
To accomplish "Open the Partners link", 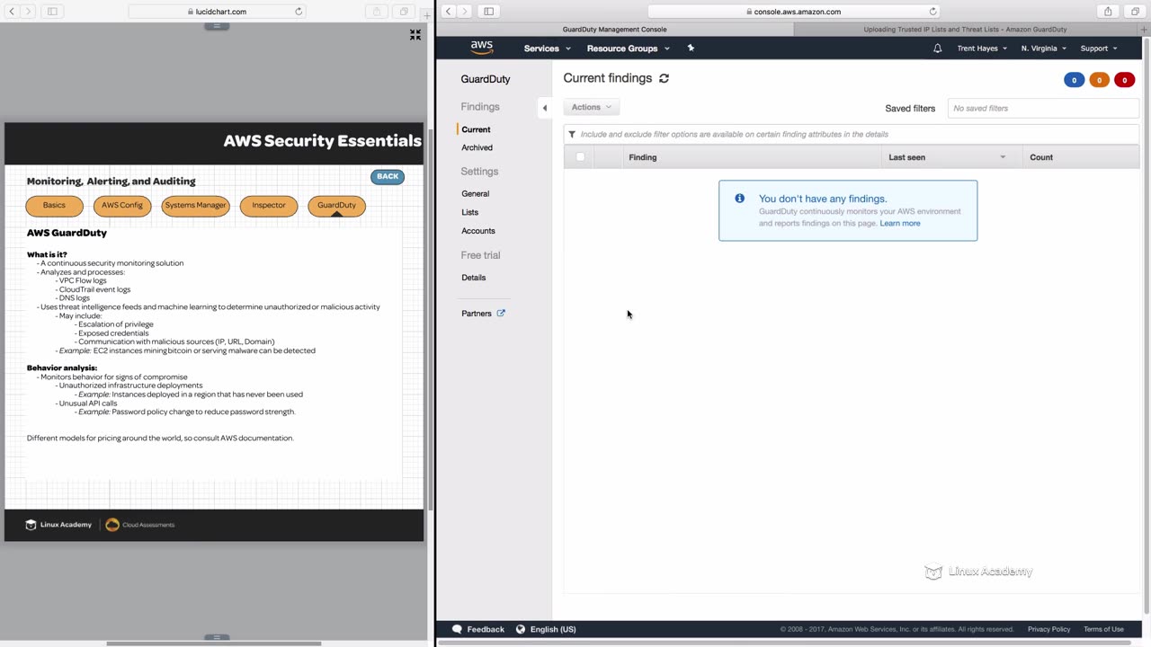I will (x=477, y=314).
